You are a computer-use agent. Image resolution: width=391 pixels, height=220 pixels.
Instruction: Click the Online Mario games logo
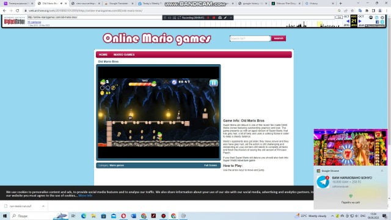(157, 38)
